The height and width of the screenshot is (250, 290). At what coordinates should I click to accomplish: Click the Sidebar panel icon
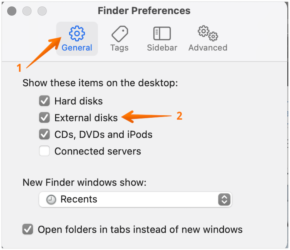pyautogui.click(x=162, y=34)
